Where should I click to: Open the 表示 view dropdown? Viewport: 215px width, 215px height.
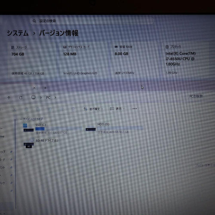tap(117, 109)
